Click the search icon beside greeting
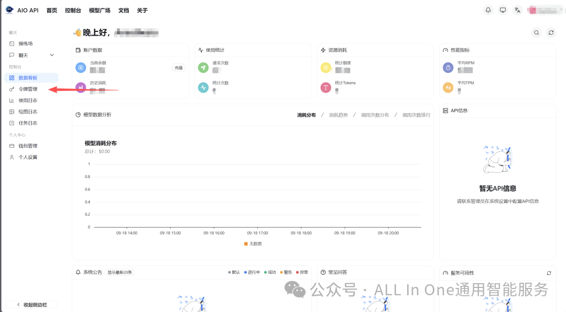566x312 pixels. click(537, 32)
